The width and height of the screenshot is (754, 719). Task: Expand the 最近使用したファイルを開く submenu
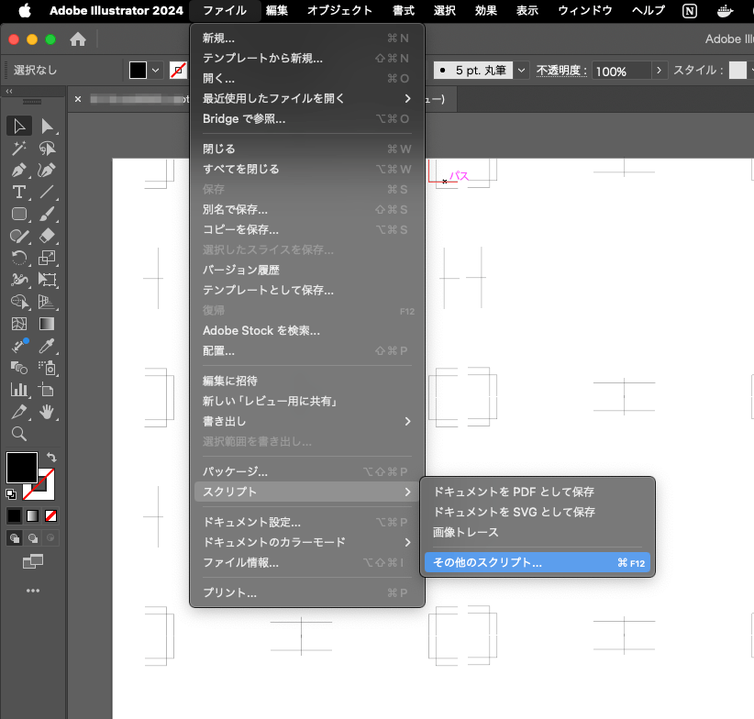pos(306,98)
